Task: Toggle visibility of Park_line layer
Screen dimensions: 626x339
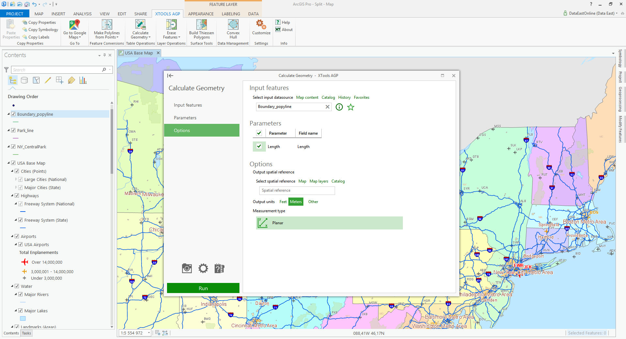Action: (13, 130)
